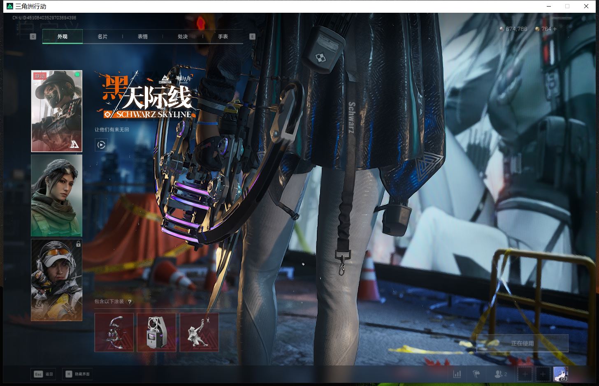Screen dimensions: 599x386
Task: Click the flag icon in bottom bar
Action: [476, 374]
